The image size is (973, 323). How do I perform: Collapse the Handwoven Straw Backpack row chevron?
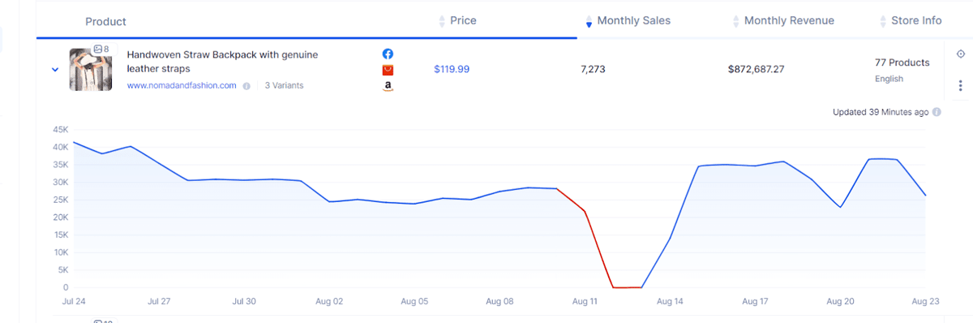tap(55, 70)
